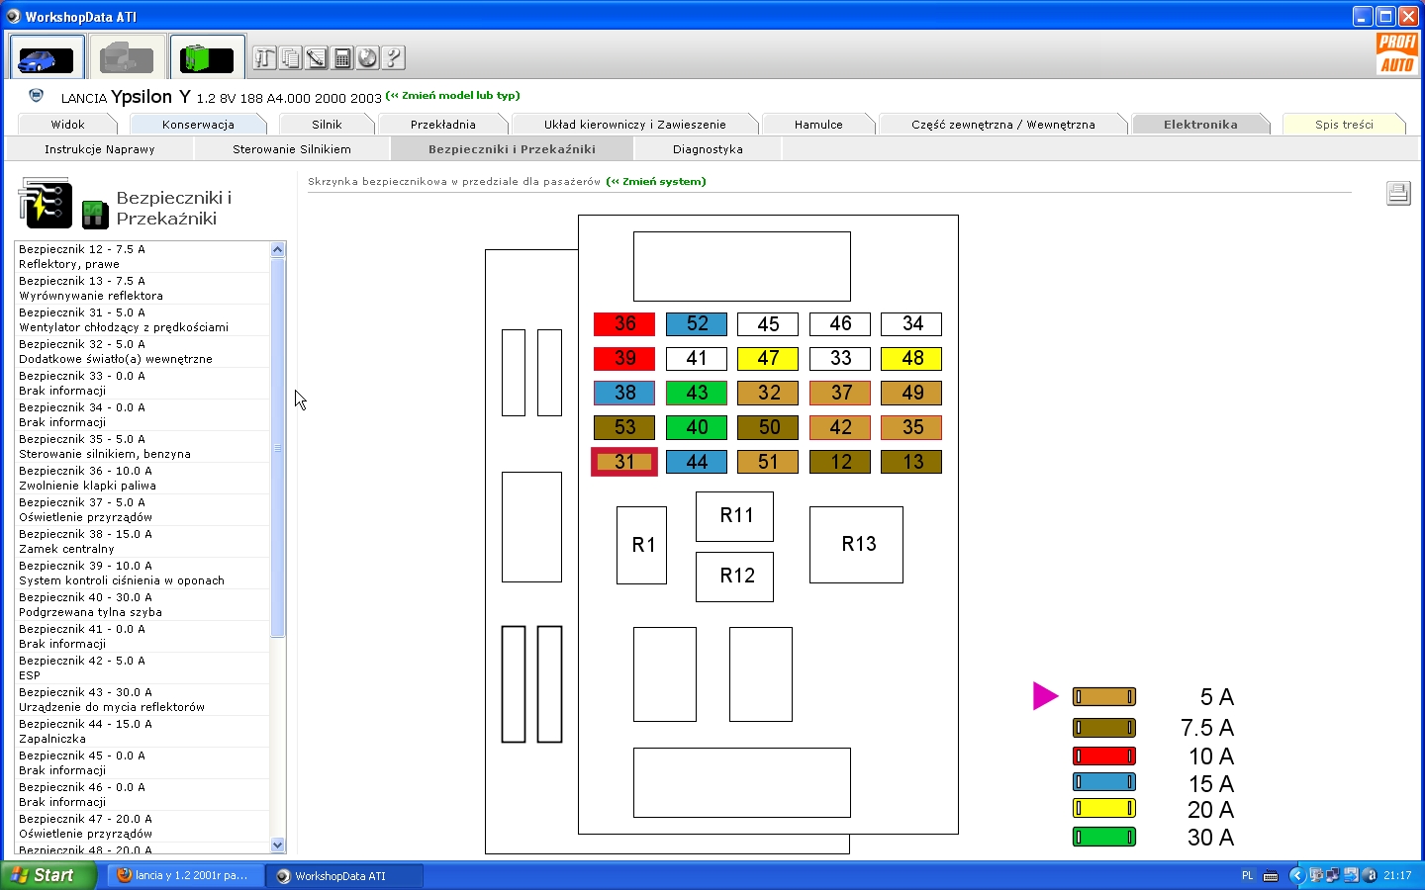Open the Konserwacja tab
The image size is (1425, 890).
pyautogui.click(x=198, y=125)
